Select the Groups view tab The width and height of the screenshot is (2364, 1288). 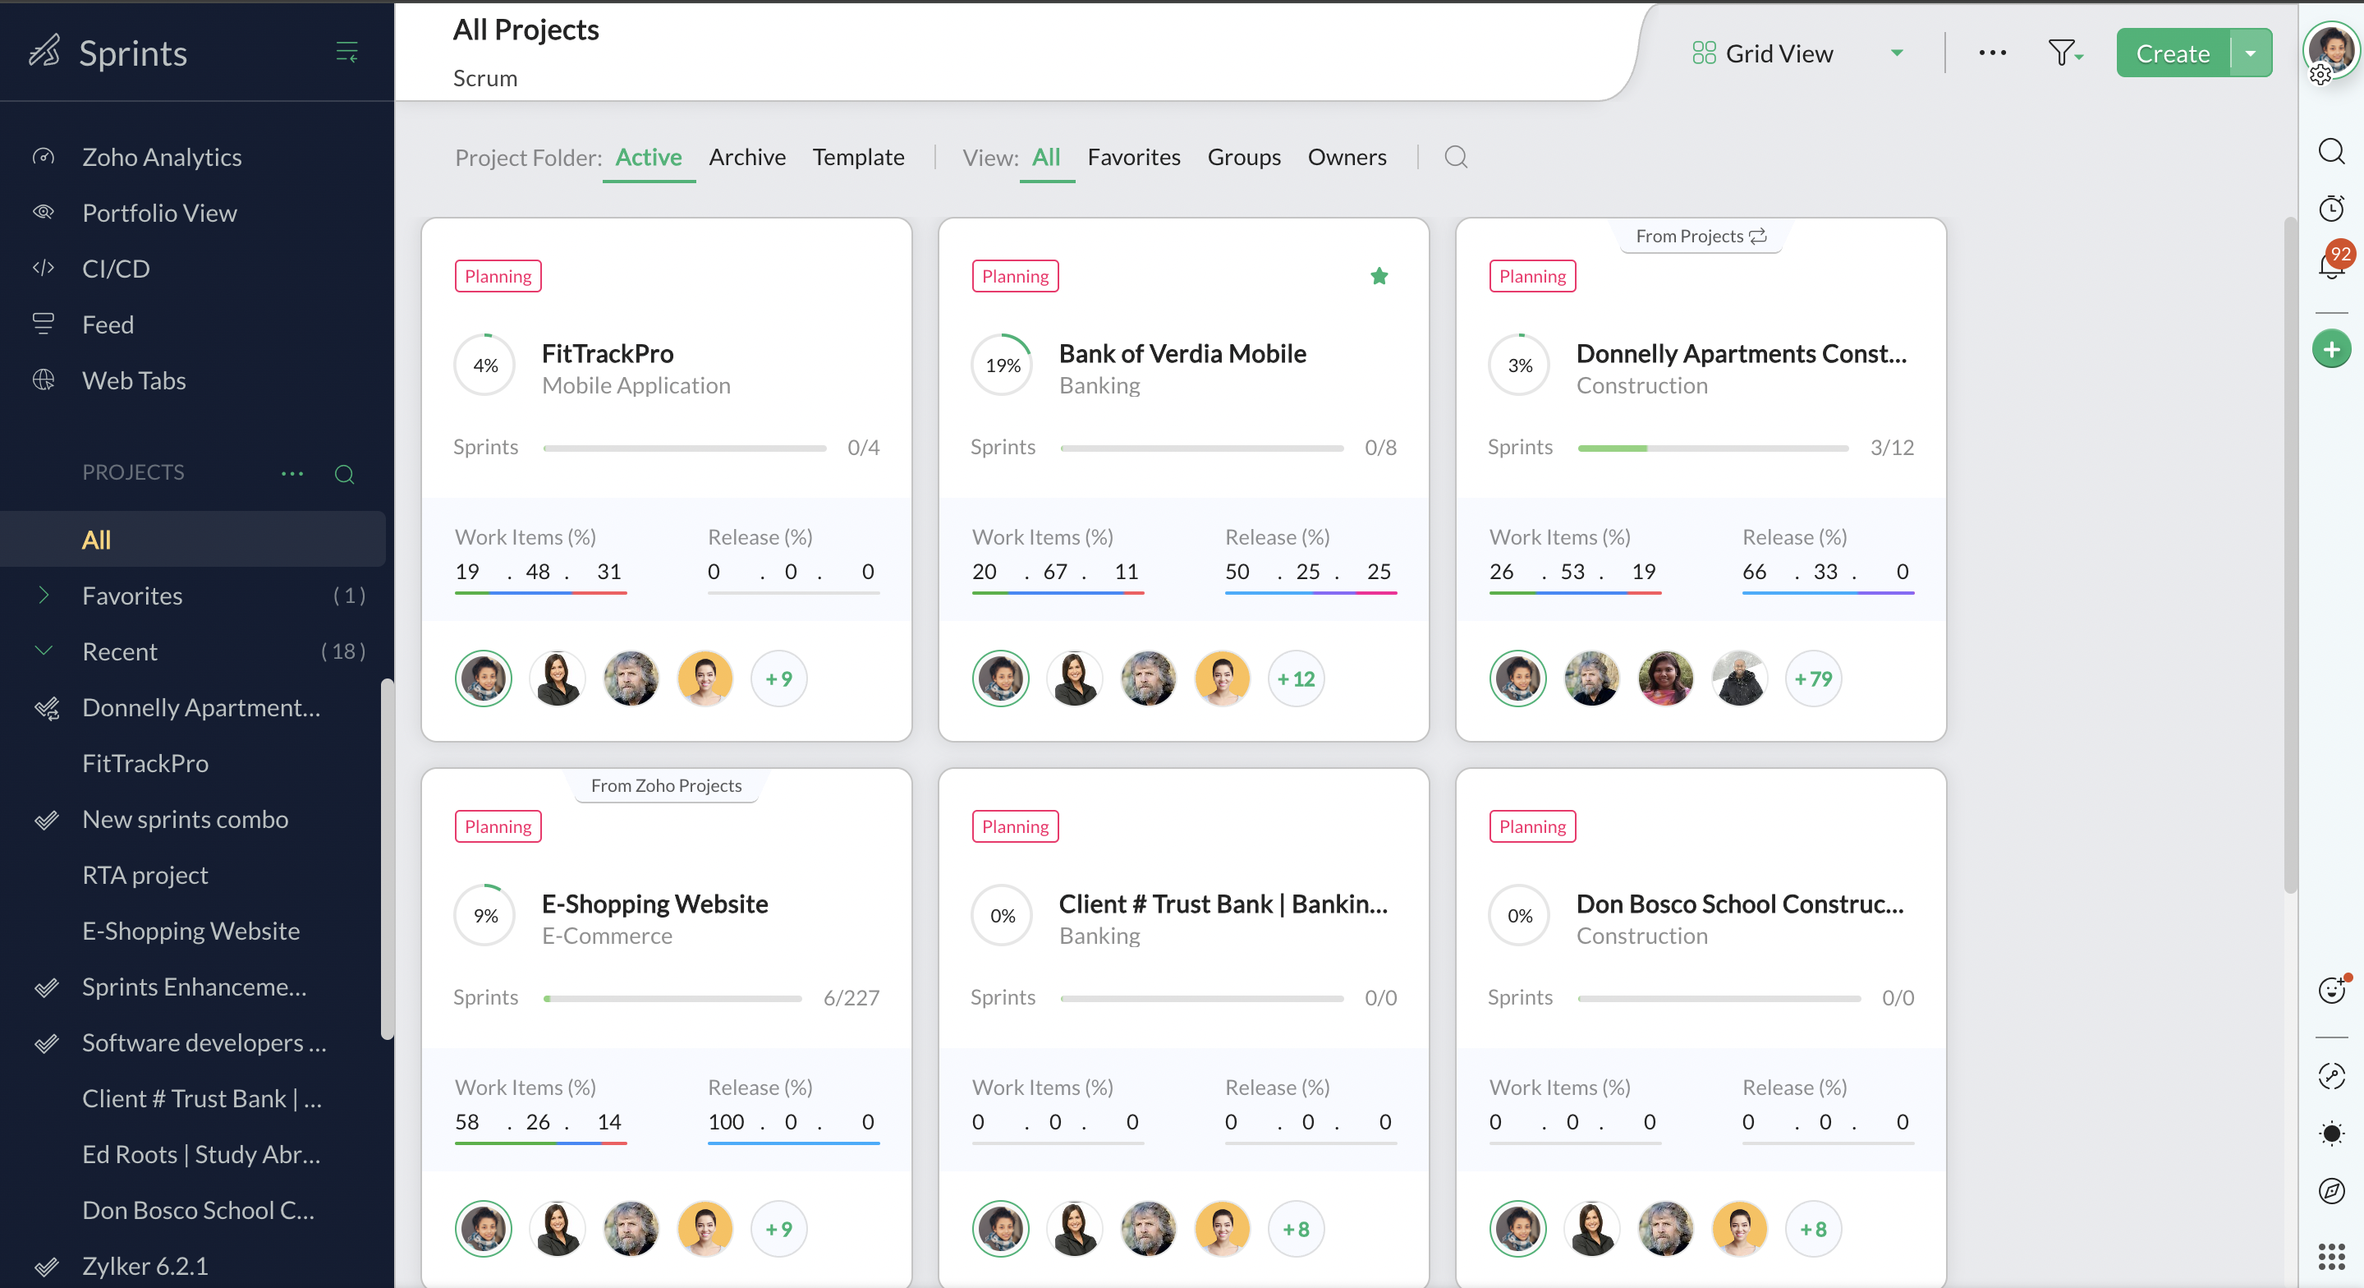tap(1243, 157)
